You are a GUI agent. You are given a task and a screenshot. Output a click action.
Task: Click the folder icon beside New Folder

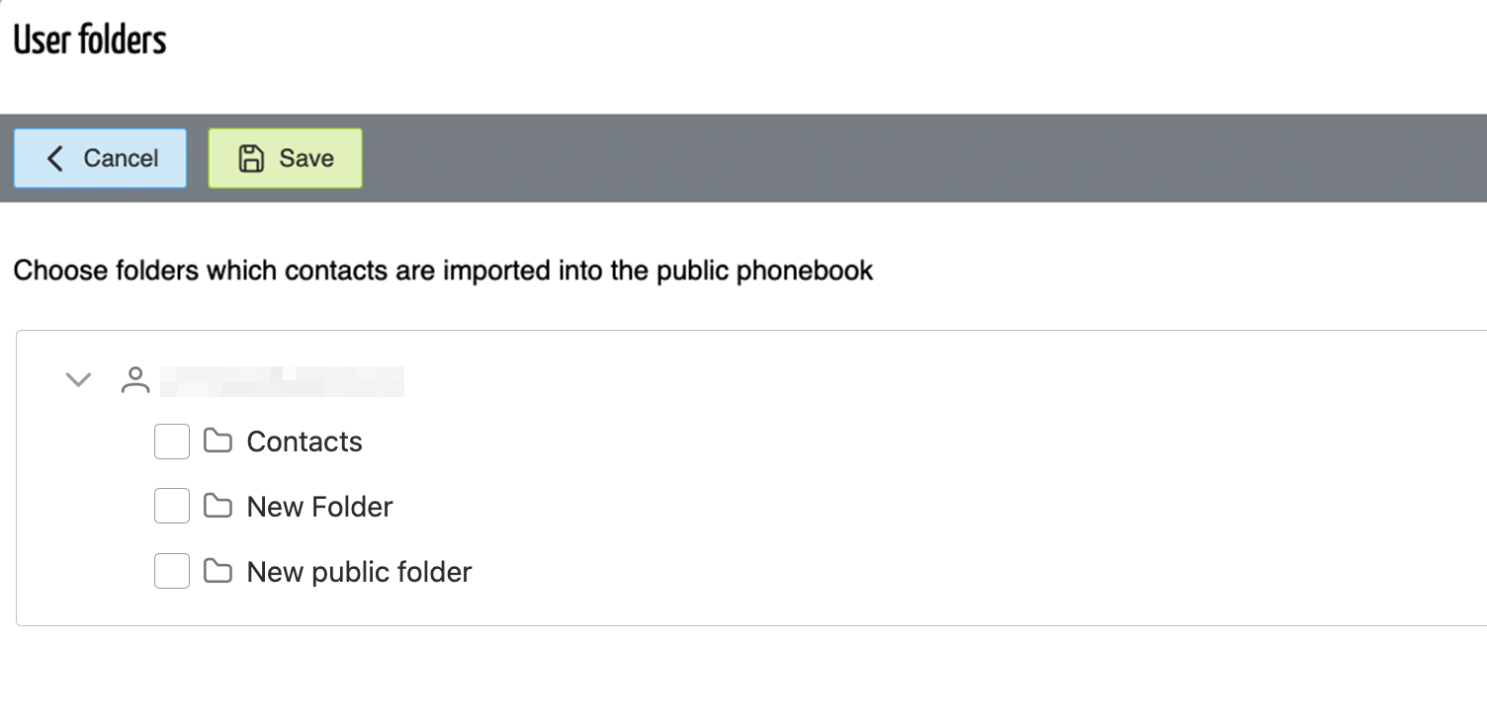[218, 506]
